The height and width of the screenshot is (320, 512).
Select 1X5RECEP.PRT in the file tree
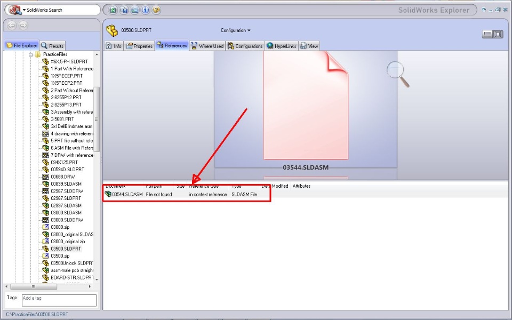click(67, 76)
